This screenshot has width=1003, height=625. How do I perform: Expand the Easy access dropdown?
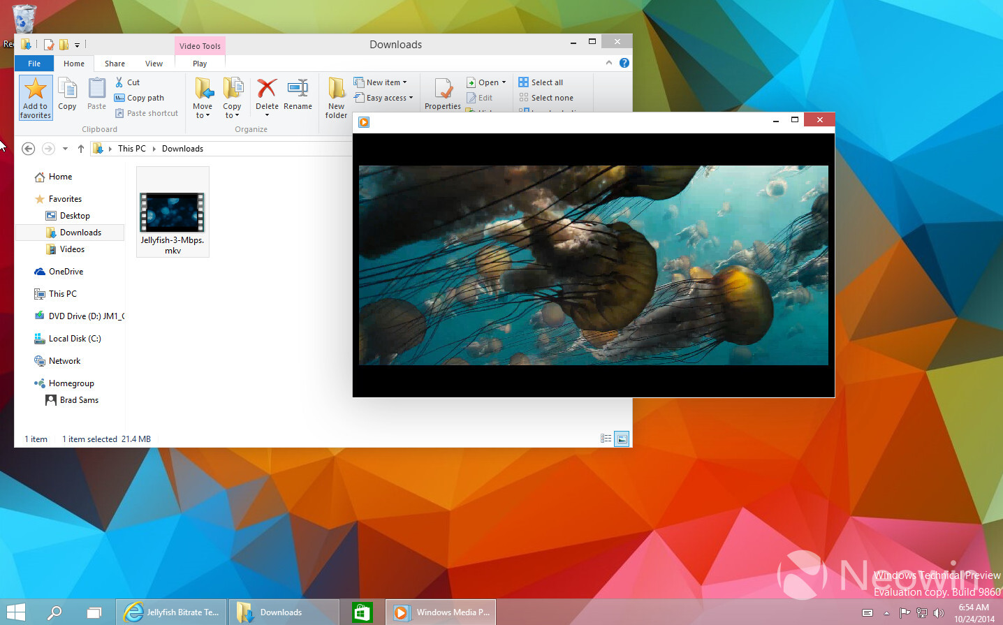coord(384,98)
